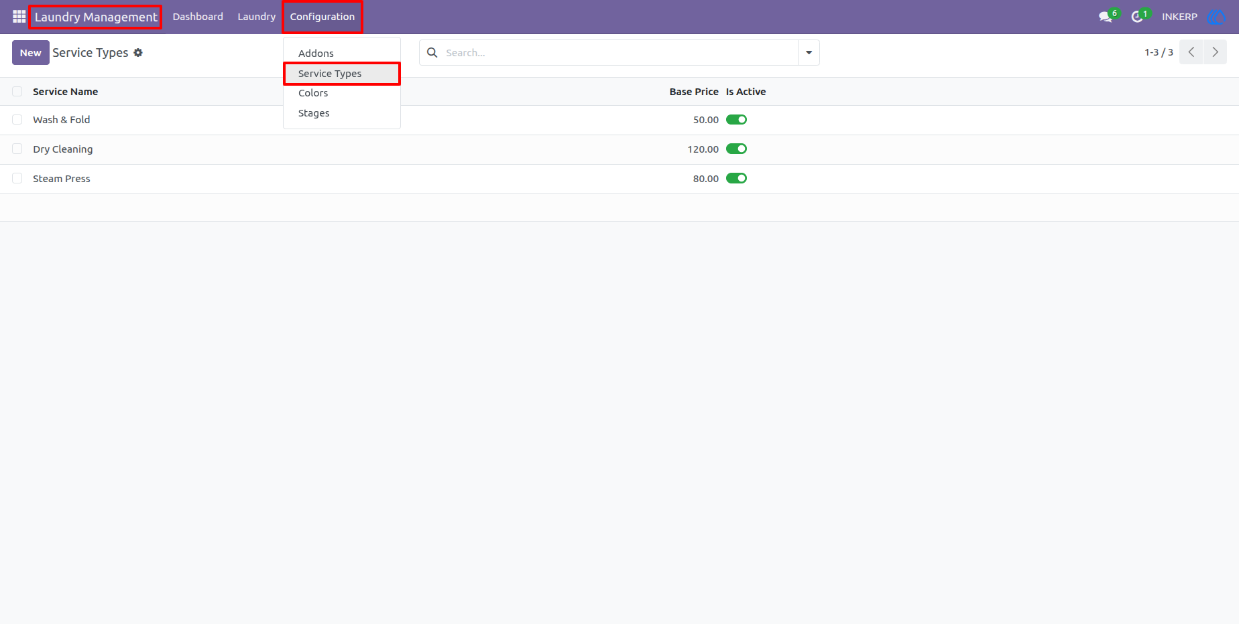Go to previous page of records
This screenshot has width=1239, height=624.
point(1191,52)
